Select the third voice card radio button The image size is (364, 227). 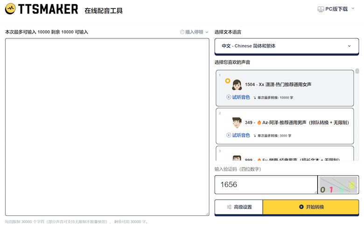click(x=228, y=157)
